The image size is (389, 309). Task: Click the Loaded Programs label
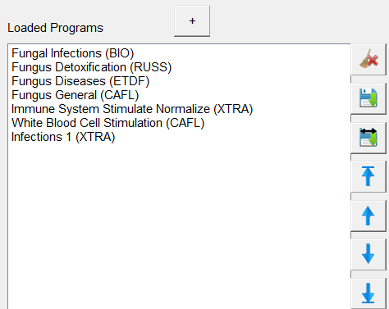[55, 28]
